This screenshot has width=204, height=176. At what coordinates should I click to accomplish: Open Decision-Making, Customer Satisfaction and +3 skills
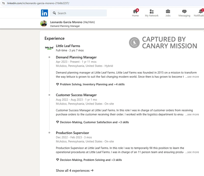[94, 122]
